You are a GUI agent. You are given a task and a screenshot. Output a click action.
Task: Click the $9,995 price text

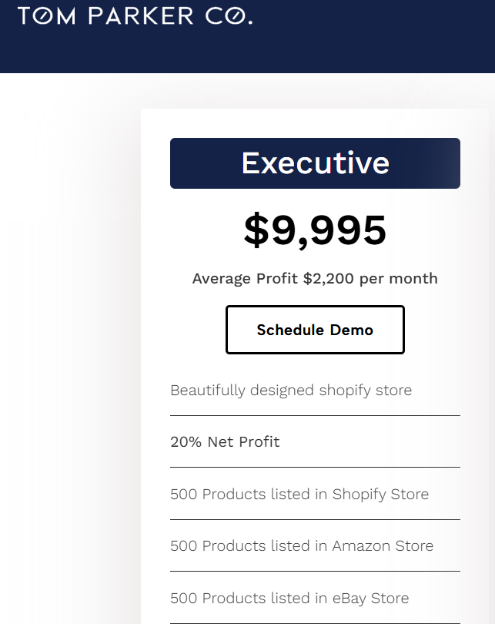click(x=315, y=230)
